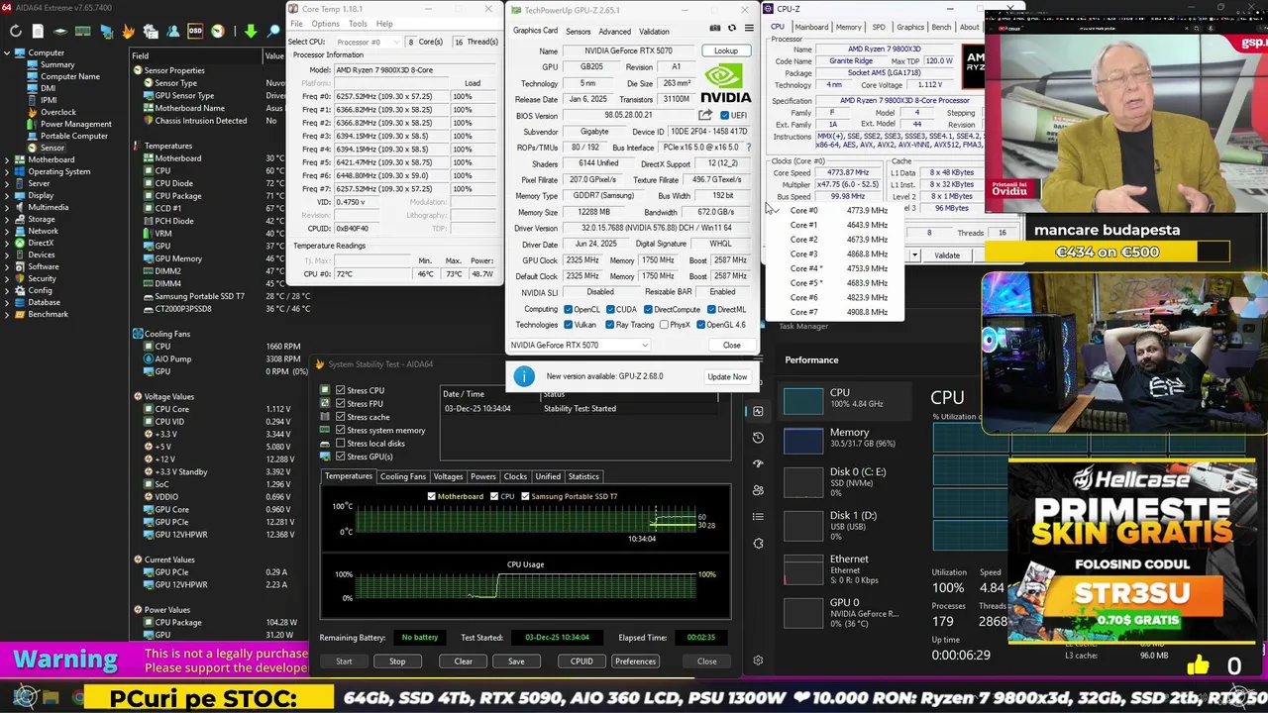This screenshot has height=713, width=1268.
Task: Click the AIDA64 magnifier search icon
Action: [273, 31]
